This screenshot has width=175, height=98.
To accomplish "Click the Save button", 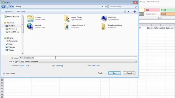I will pyautogui.click(x=115, y=73).
